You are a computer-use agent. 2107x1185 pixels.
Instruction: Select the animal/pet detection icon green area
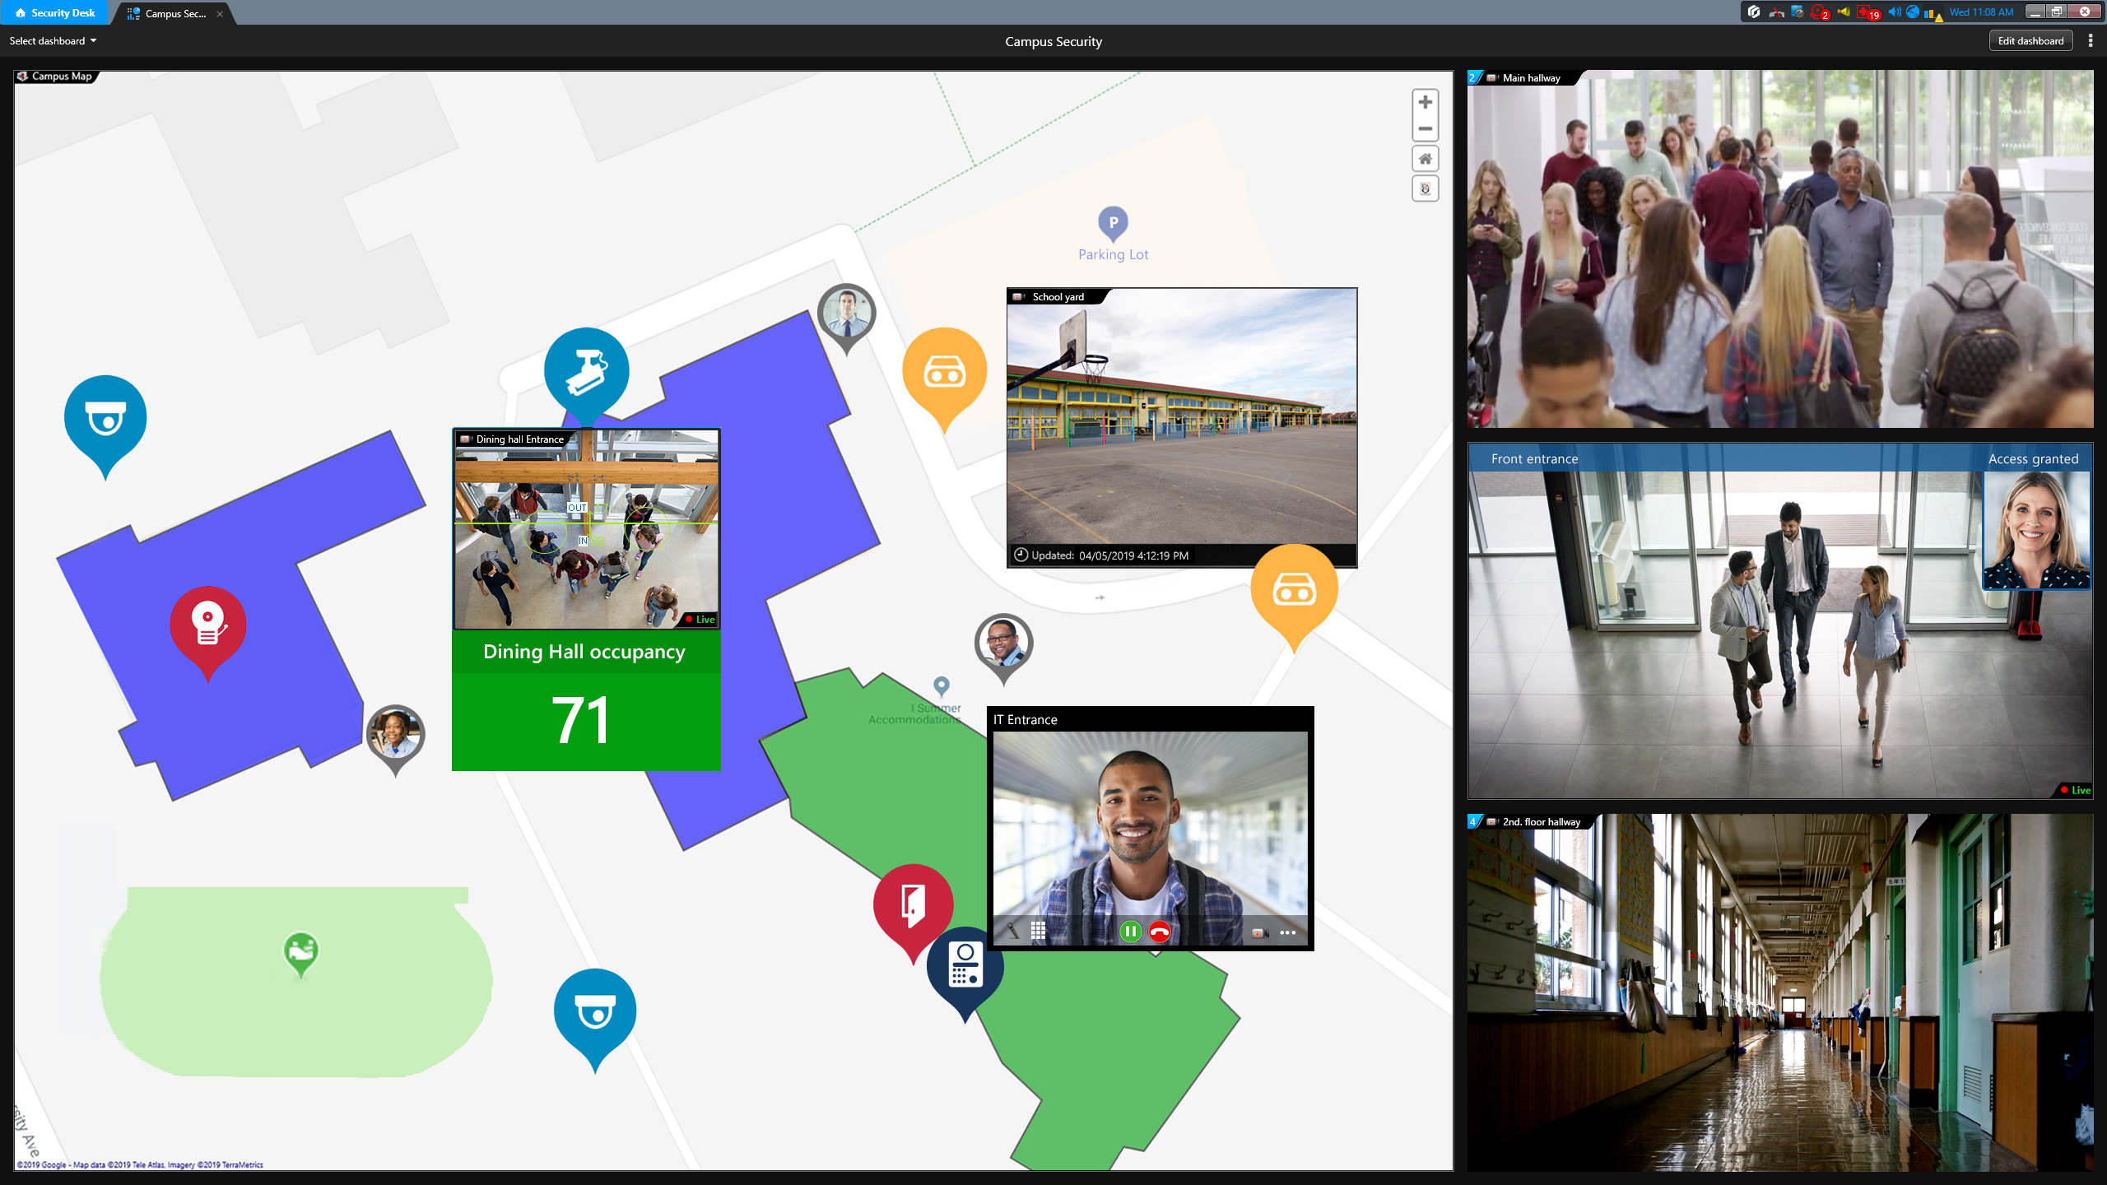pyautogui.click(x=300, y=948)
